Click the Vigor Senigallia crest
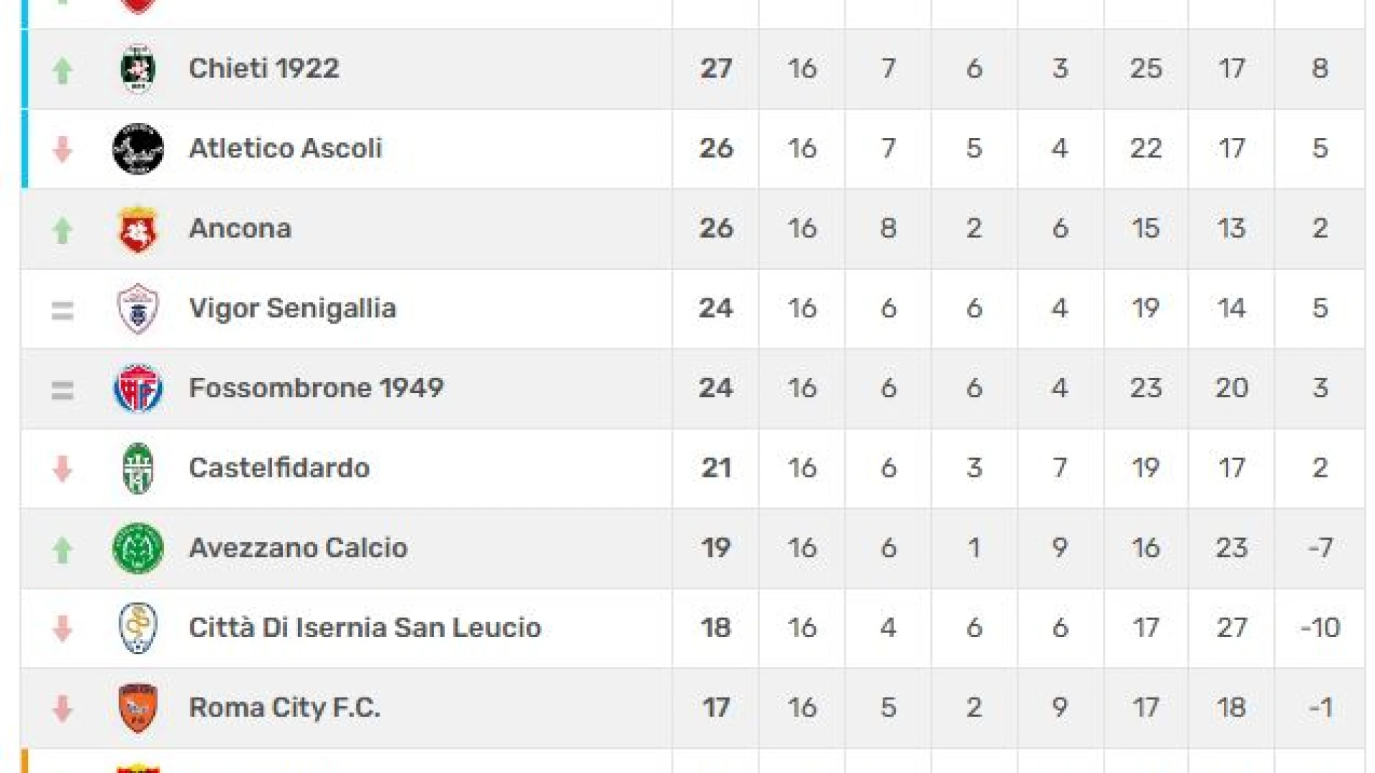Image resolution: width=1375 pixels, height=773 pixels. (138, 308)
